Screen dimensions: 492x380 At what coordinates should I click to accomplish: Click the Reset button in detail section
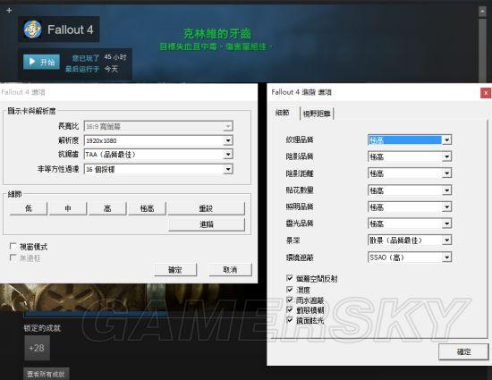pyautogui.click(x=206, y=208)
